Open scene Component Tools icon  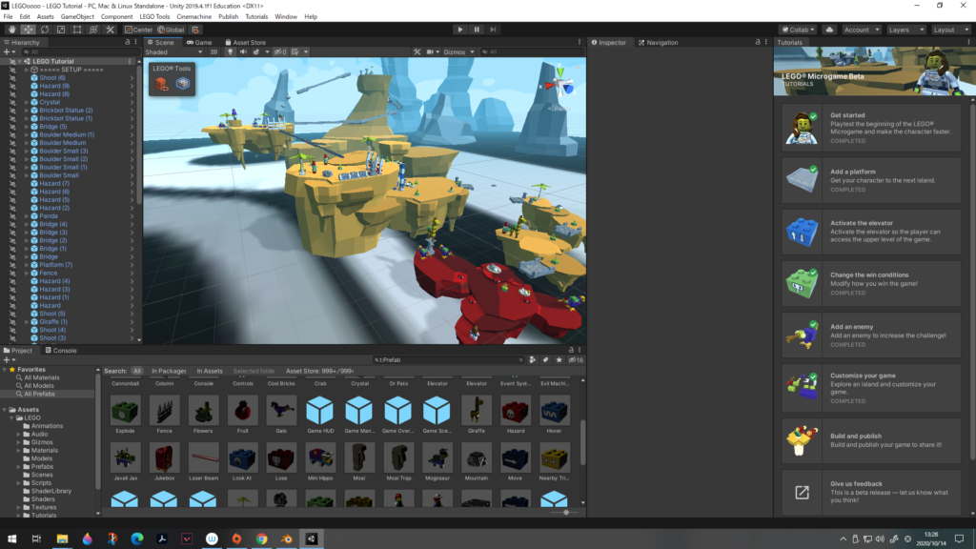click(417, 51)
